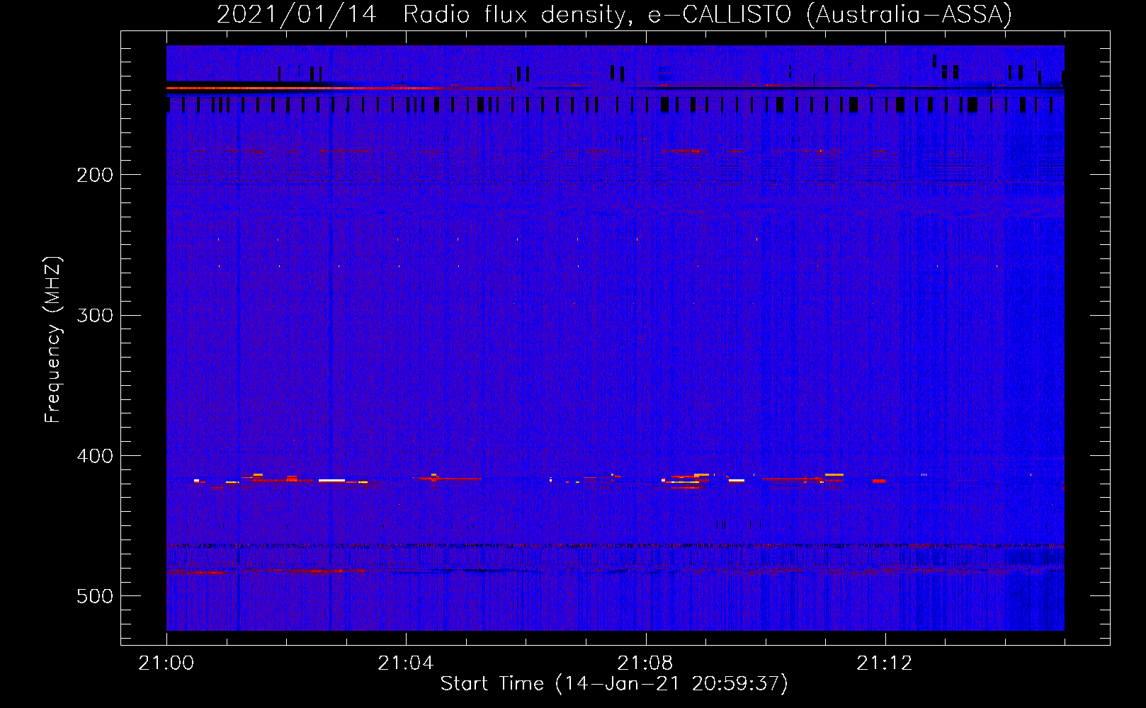Screen dimensions: 1146x708
Task: Click the 21:04 time tick label
Action: tap(406, 663)
